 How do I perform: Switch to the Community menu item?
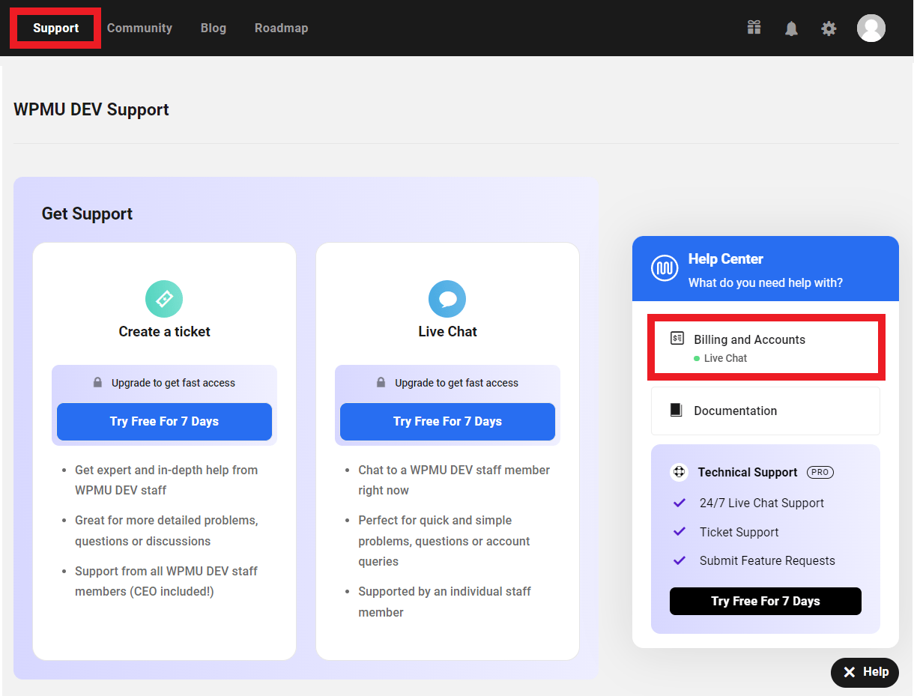[x=139, y=28]
